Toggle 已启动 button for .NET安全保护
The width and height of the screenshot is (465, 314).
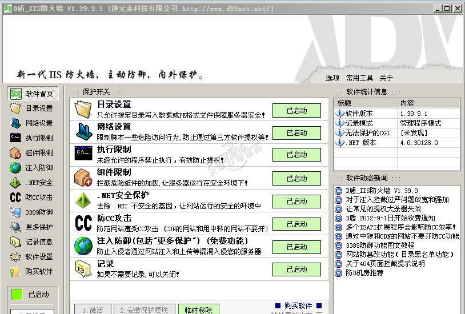pyautogui.click(x=296, y=202)
